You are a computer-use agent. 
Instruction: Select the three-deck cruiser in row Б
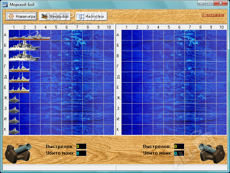[24, 46]
